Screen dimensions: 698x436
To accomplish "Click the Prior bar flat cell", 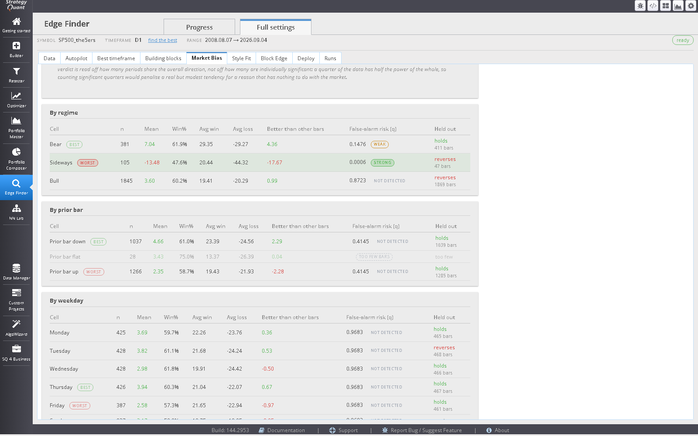I will pyautogui.click(x=65, y=257).
